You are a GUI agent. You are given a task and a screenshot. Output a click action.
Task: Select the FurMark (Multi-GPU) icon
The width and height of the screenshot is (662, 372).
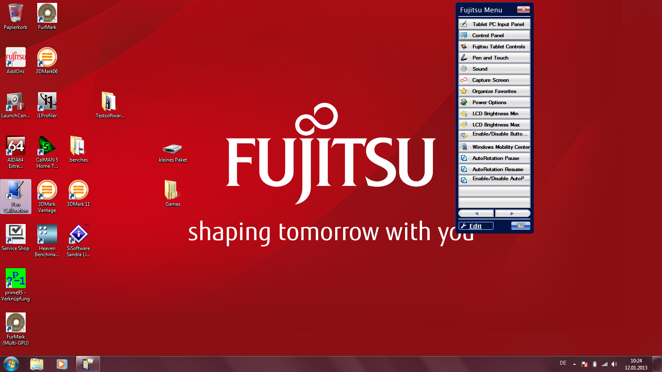point(15,329)
